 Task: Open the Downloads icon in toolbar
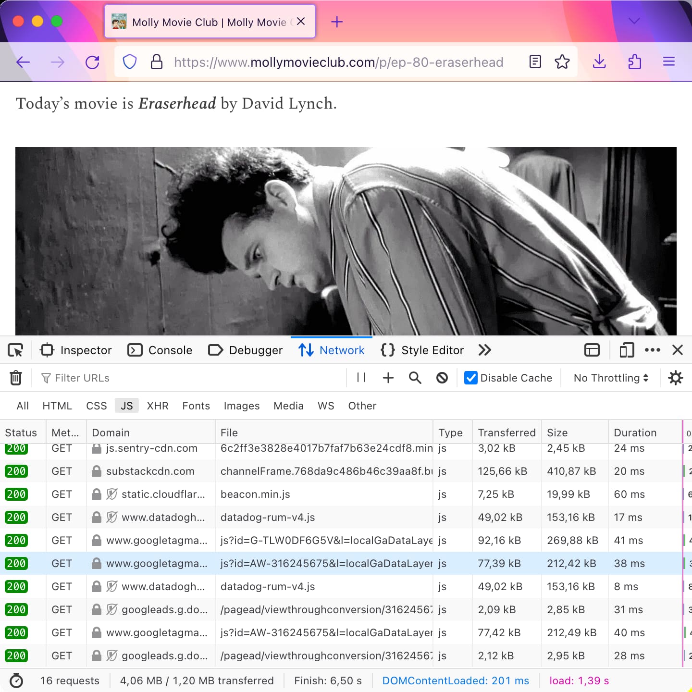click(599, 62)
